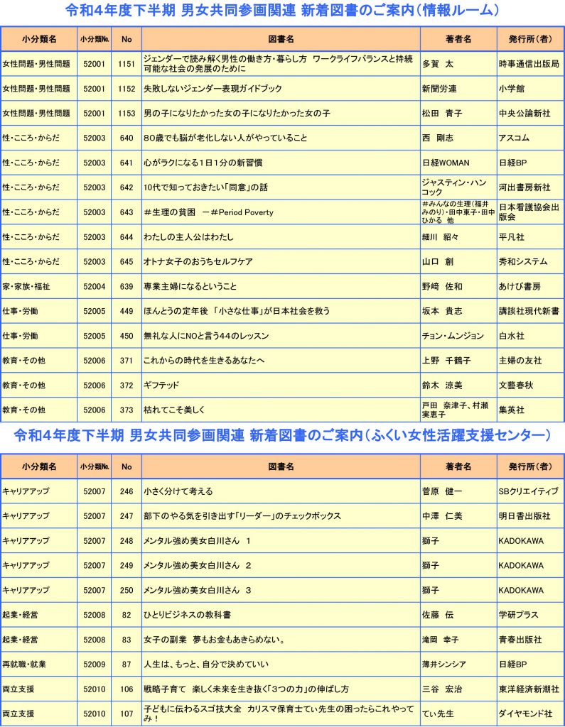Image resolution: width=565 pixels, height=727 pixels.
Task: Select the title 心がラクになる1日1分の新習慣
Action: 203,163
